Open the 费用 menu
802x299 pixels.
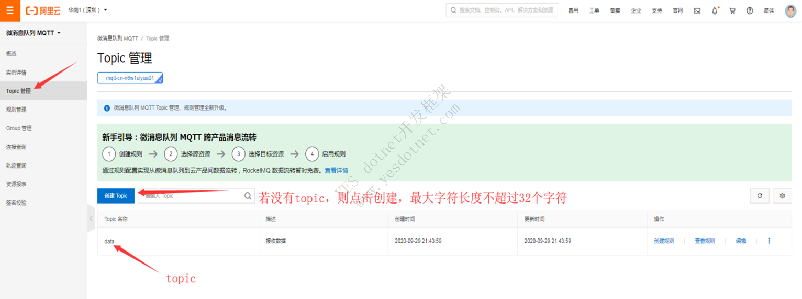tap(573, 10)
